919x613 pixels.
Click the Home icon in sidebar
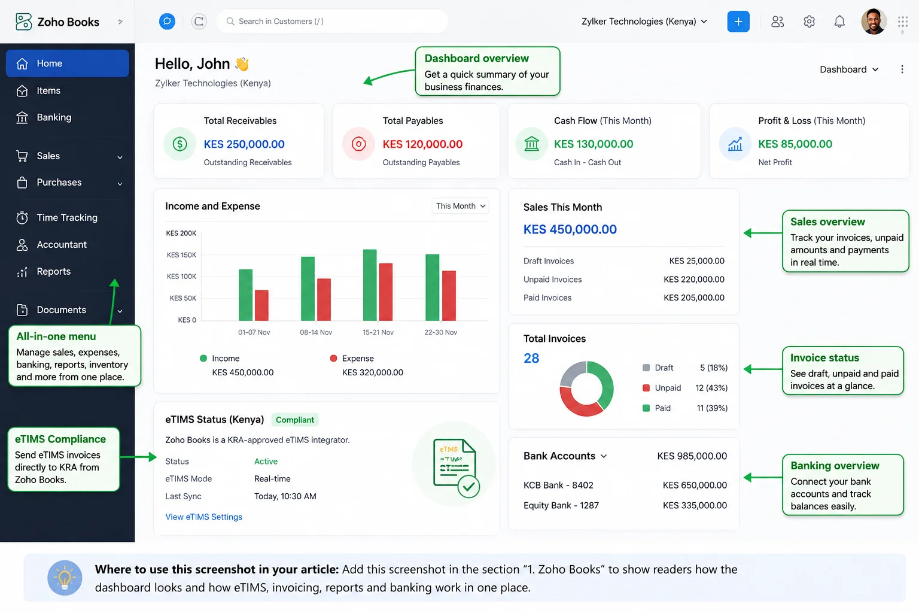[x=22, y=63]
